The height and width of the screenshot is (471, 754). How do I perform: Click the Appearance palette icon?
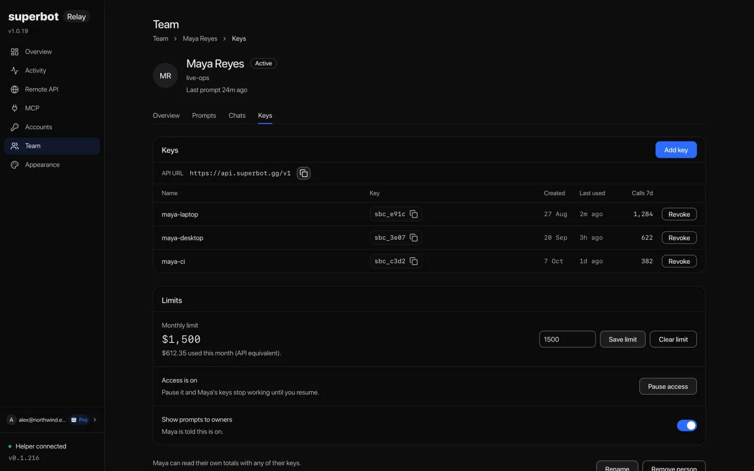click(15, 165)
